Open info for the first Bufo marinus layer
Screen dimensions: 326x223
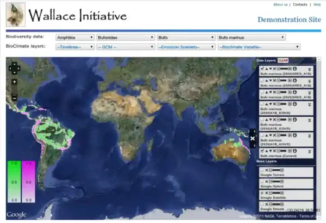(x=294, y=69)
